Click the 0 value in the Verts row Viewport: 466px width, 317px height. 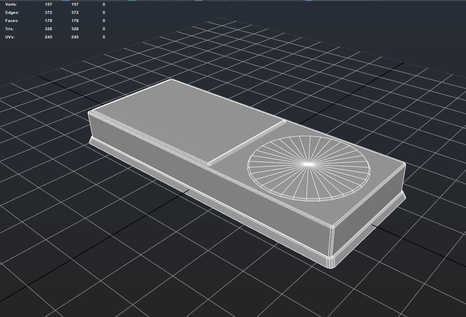[x=104, y=4]
